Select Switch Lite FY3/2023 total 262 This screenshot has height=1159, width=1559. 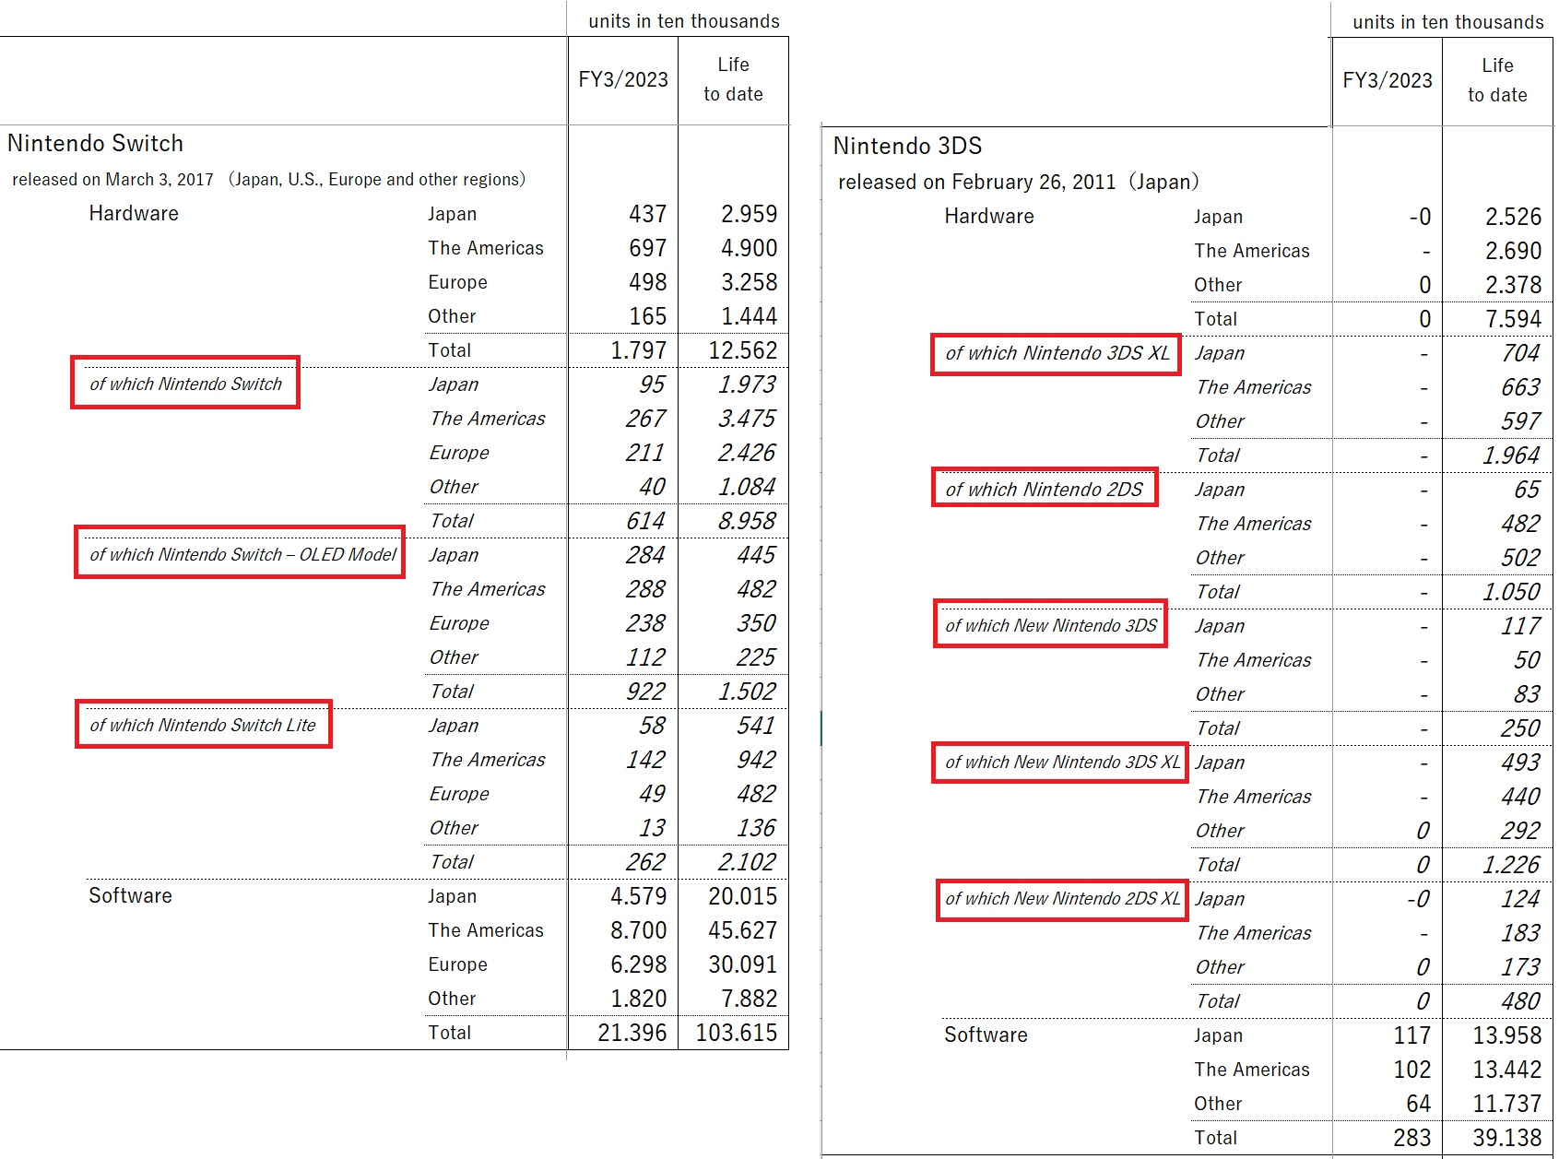[x=645, y=862]
